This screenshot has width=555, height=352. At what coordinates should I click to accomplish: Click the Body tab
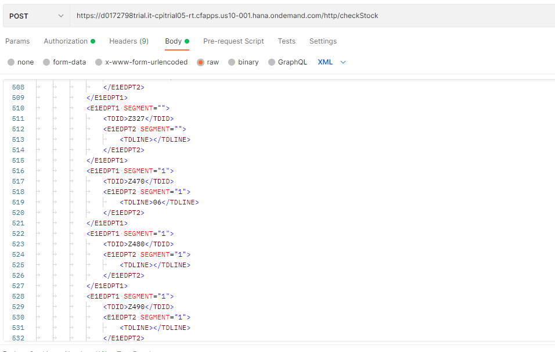click(x=173, y=41)
